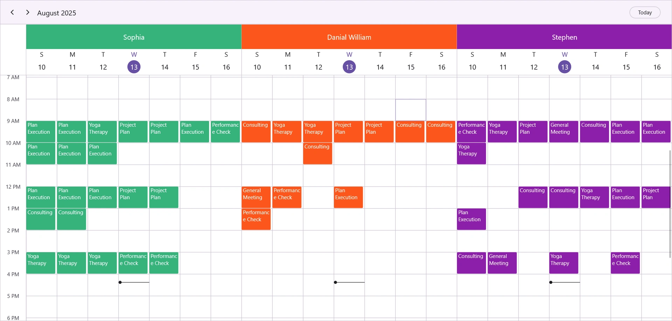The height and width of the screenshot is (321, 672).
Task: Click the empty 8 AM slot under Friday 15
Action: (410, 110)
